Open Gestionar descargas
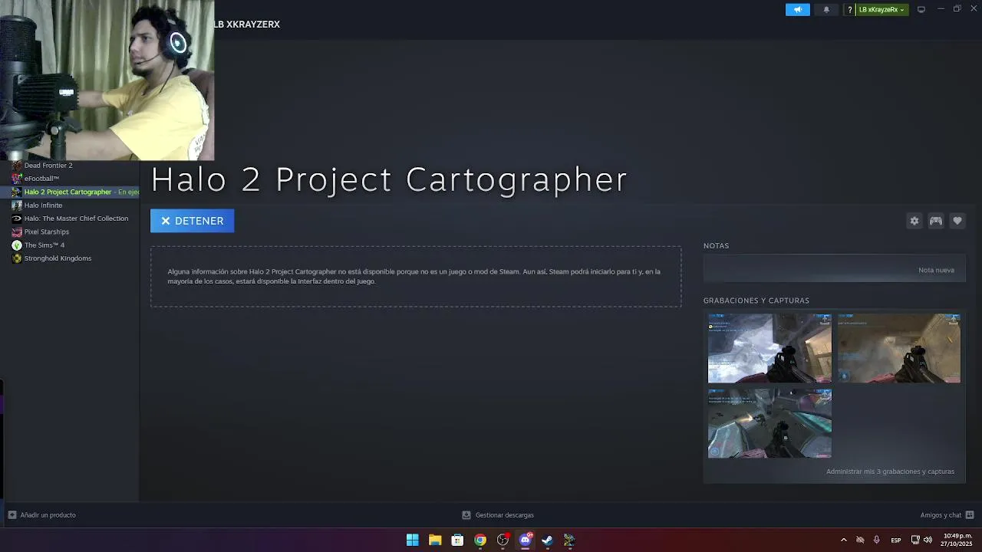Image resolution: width=982 pixels, height=552 pixels. pyautogui.click(x=498, y=515)
